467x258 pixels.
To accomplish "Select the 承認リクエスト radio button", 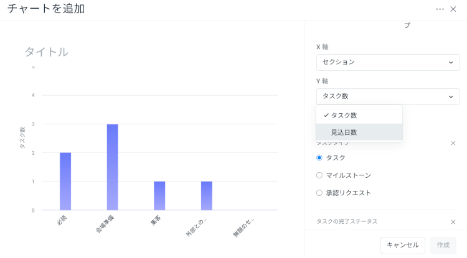I will [319, 193].
